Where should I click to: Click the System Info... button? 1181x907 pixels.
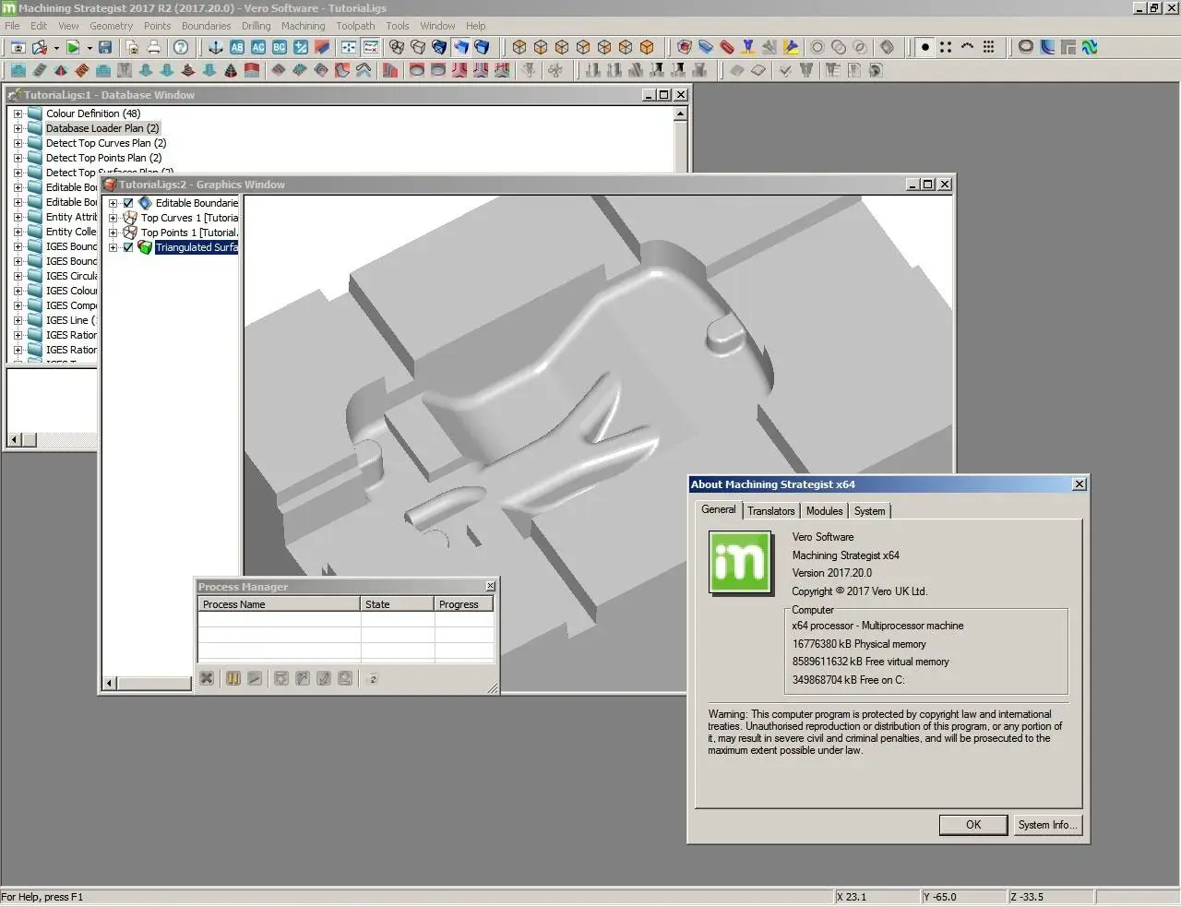(x=1046, y=825)
